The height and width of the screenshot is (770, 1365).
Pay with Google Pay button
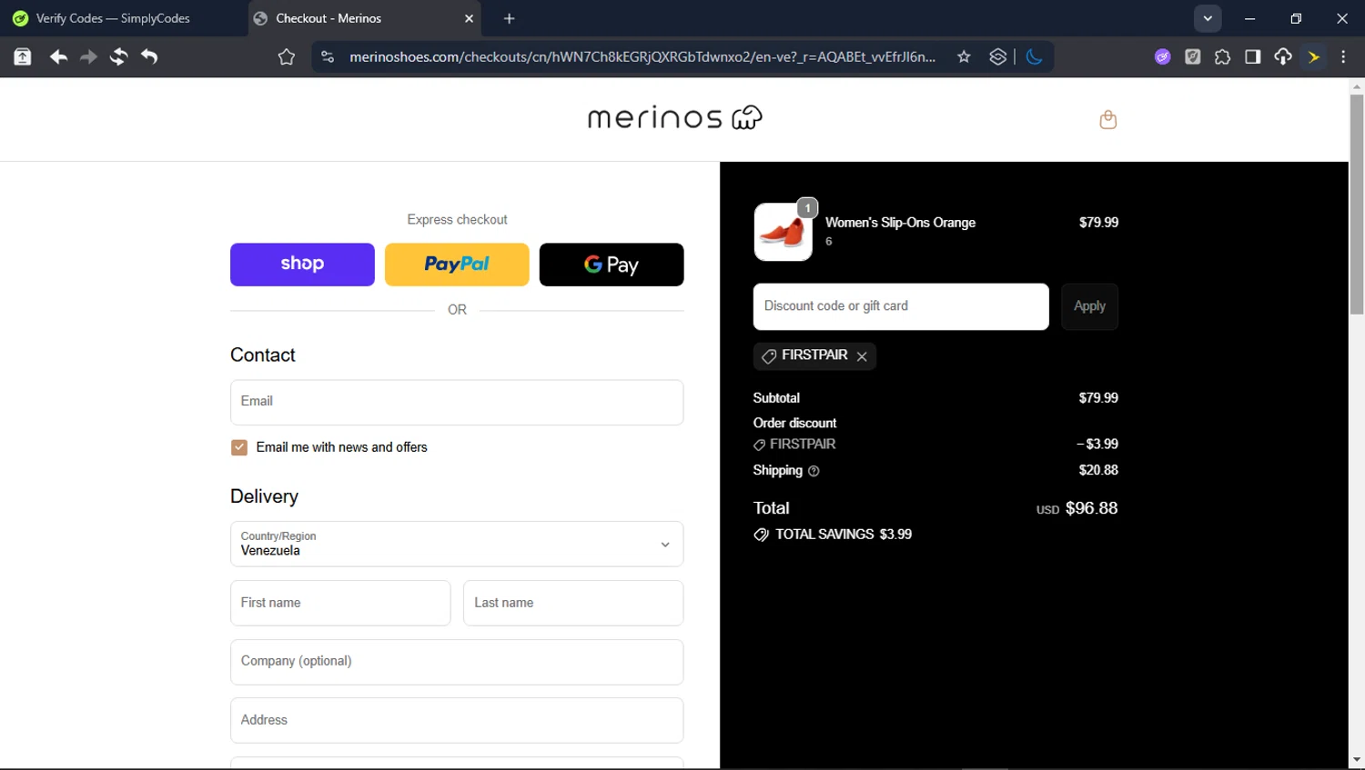612,265
